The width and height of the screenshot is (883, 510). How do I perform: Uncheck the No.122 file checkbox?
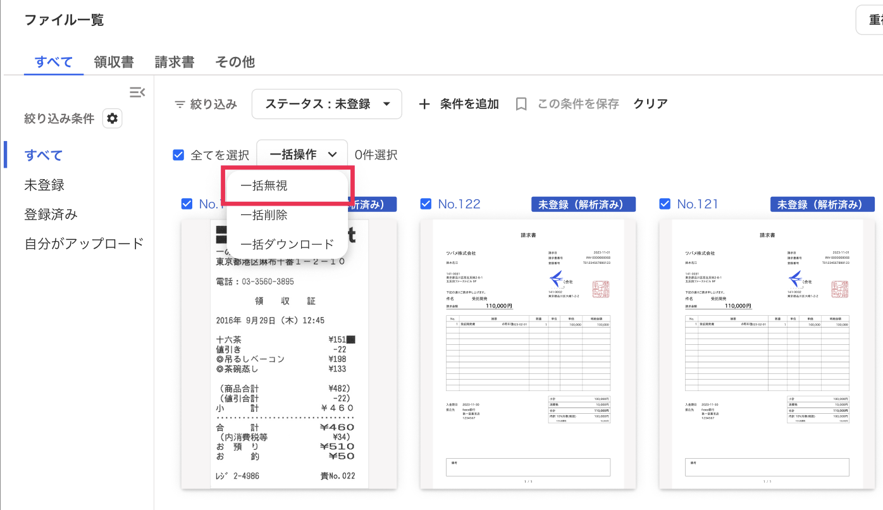pyautogui.click(x=426, y=204)
